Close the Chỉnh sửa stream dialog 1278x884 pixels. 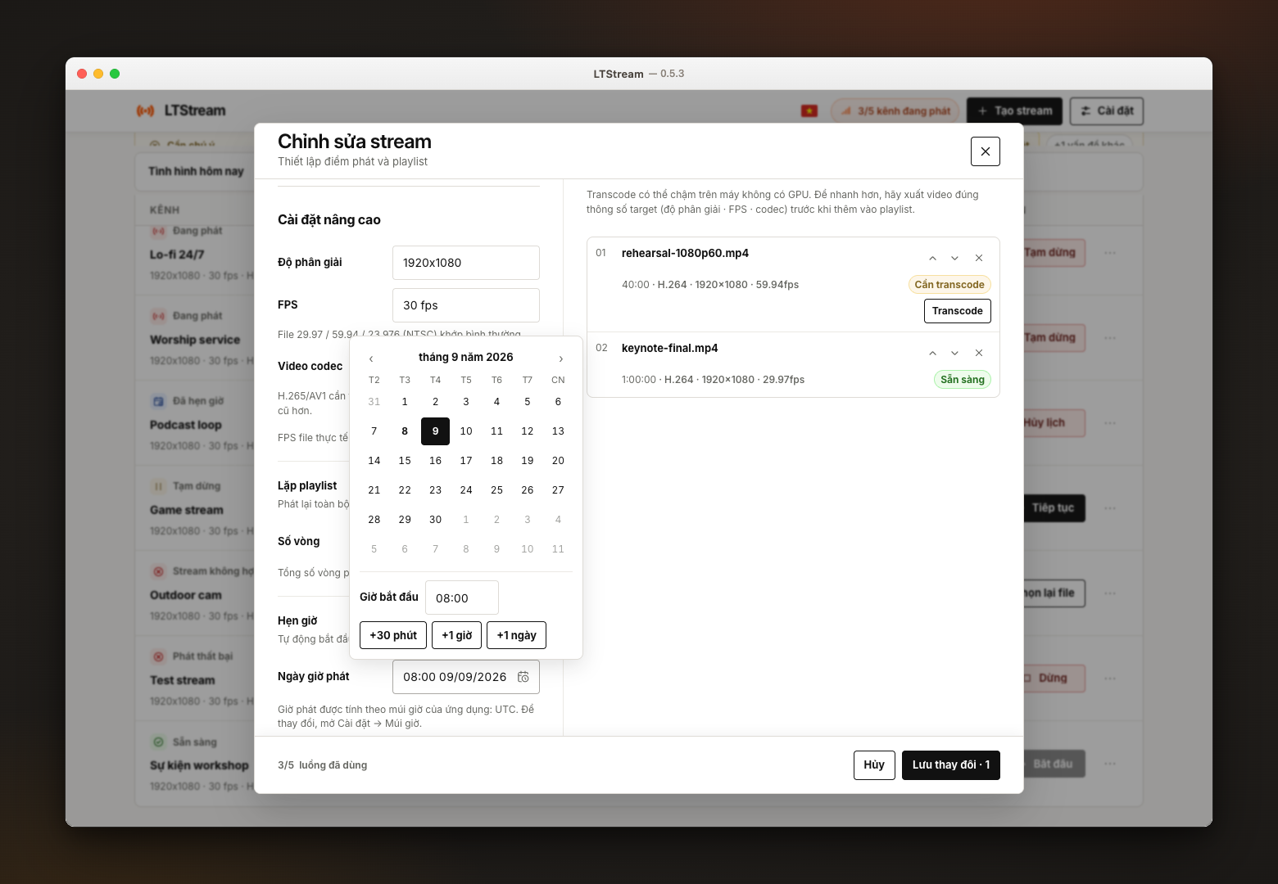point(985,151)
